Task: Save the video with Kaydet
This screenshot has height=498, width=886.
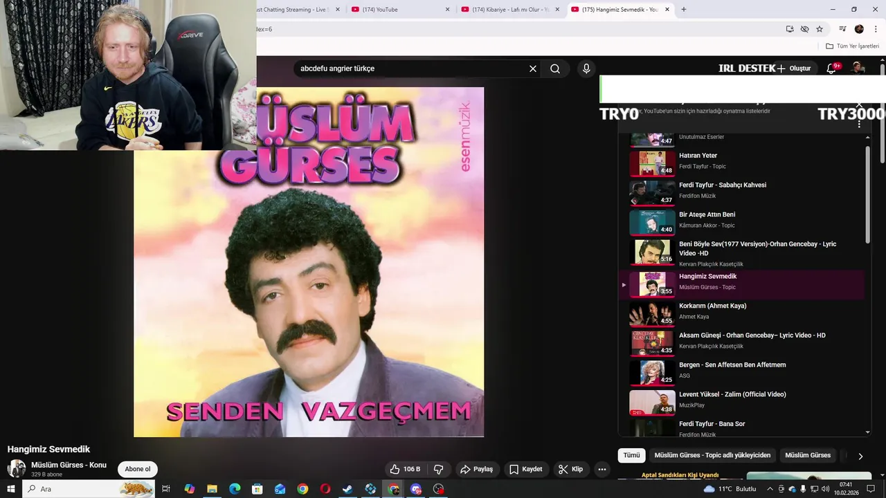Action: pyautogui.click(x=526, y=469)
